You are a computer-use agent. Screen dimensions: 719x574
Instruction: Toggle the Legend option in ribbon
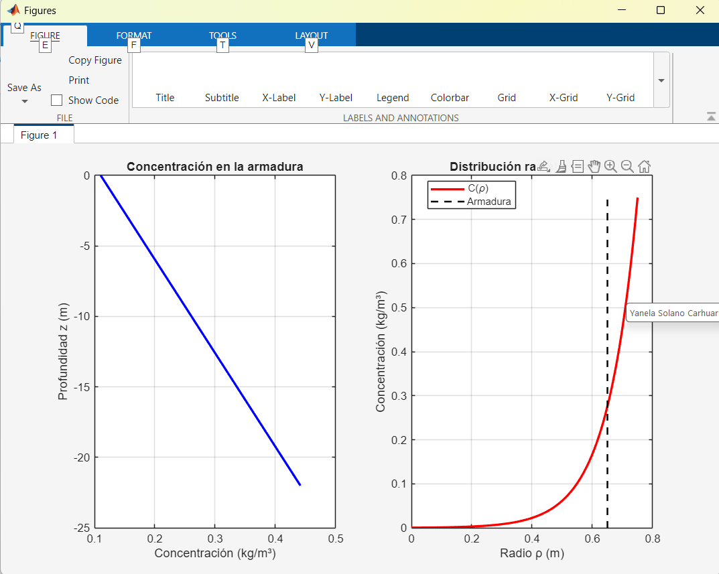point(393,97)
